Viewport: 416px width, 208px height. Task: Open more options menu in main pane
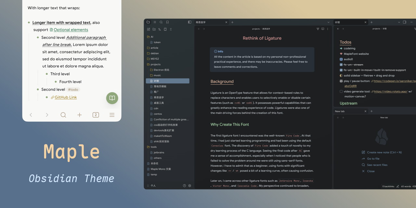pyautogui.click(x=328, y=29)
